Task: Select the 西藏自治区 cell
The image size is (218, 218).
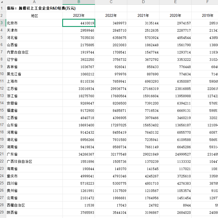Action: (34, 205)
